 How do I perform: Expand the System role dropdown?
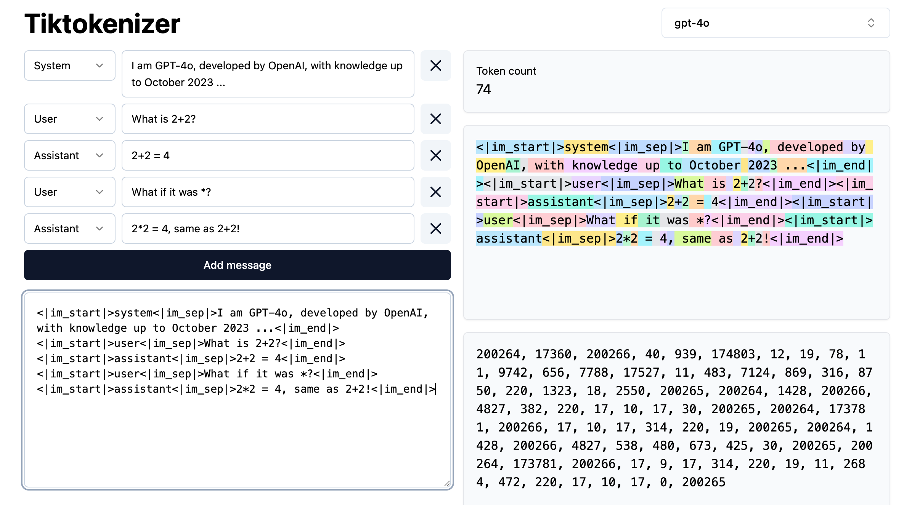(69, 66)
